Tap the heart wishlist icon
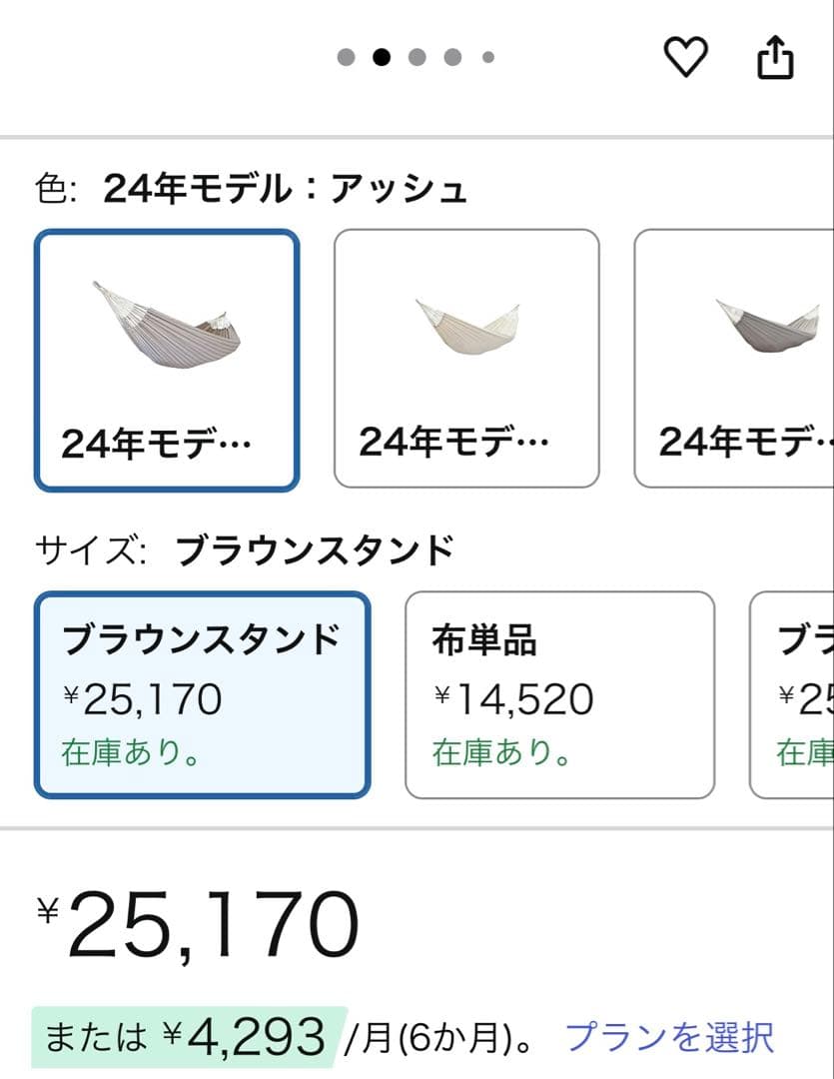The width and height of the screenshot is (834, 1079). pyautogui.click(x=686, y=57)
